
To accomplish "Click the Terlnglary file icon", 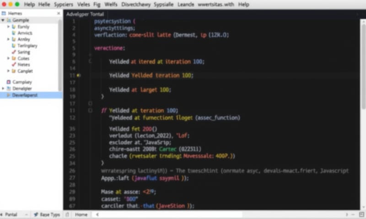I will point(14,46).
